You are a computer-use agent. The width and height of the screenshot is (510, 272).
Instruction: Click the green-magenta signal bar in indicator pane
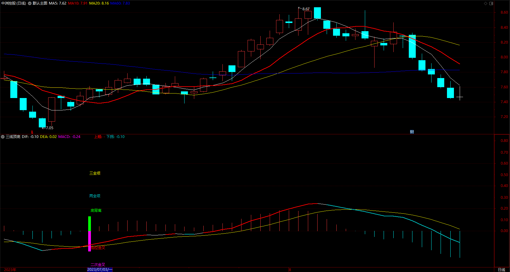click(x=89, y=234)
